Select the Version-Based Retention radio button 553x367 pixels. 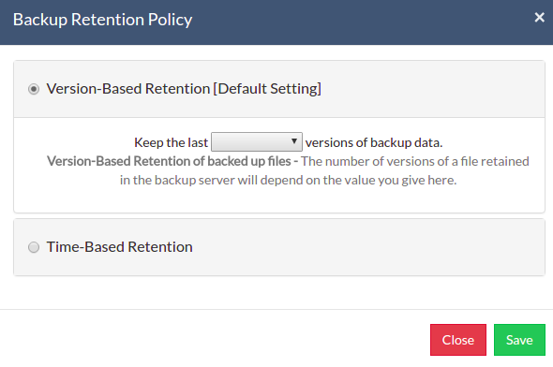pyautogui.click(x=34, y=89)
